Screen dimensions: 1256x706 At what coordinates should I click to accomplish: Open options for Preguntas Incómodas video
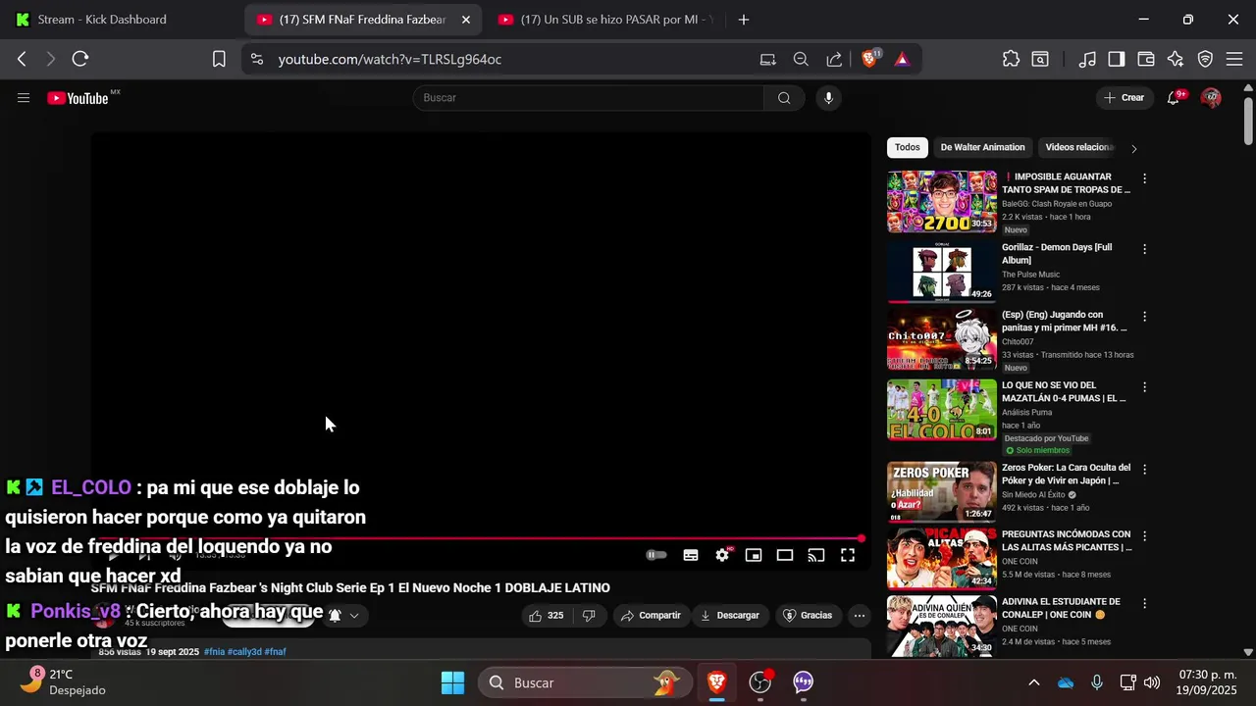tap(1144, 536)
